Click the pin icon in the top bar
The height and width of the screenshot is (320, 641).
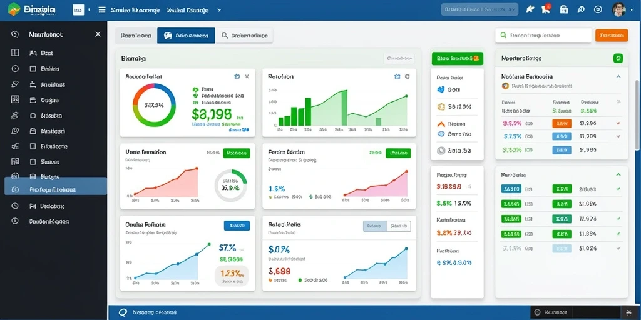[530, 10]
